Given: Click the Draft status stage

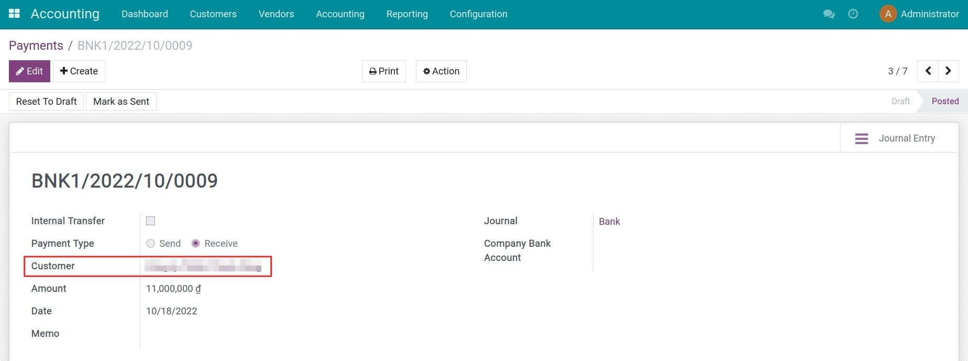Looking at the screenshot, I should tap(900, 102).
